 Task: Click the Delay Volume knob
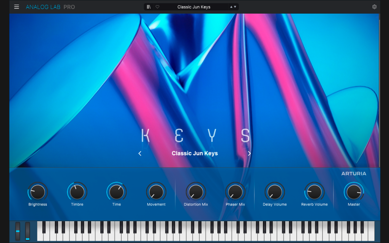click(275, 192)
